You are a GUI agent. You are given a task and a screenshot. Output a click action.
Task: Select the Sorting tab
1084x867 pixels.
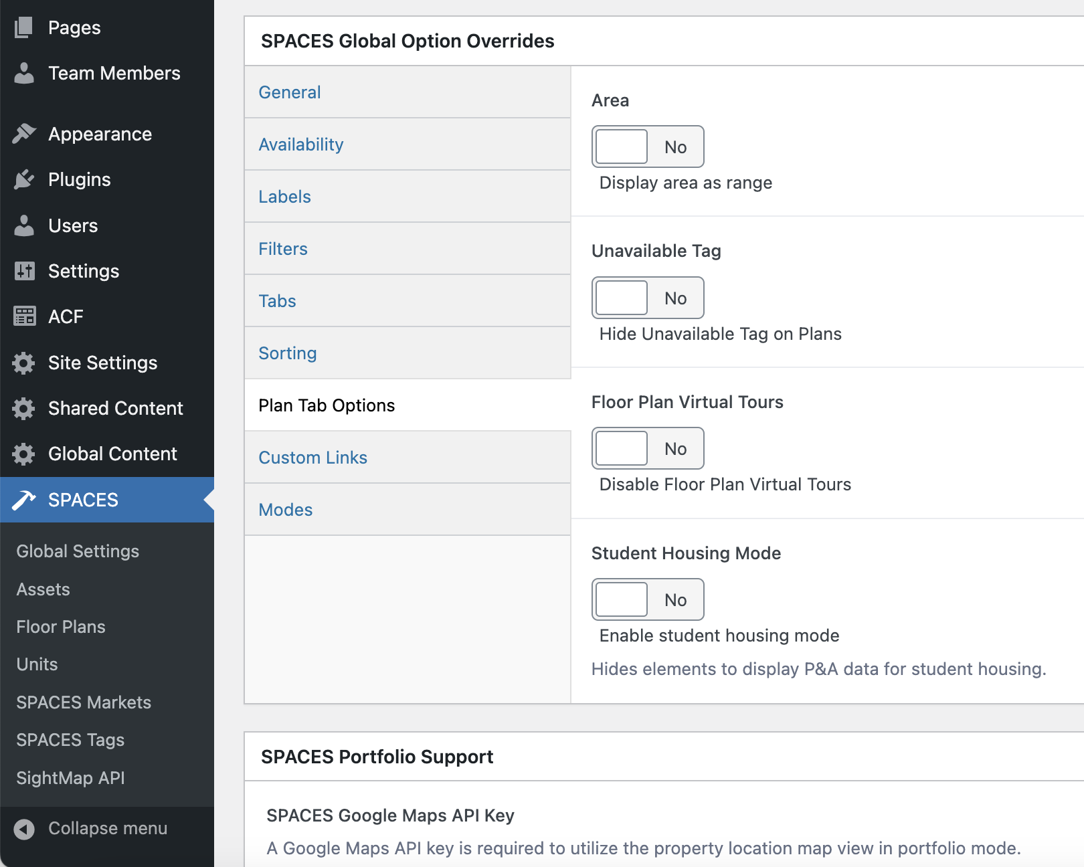pos(408,353)
